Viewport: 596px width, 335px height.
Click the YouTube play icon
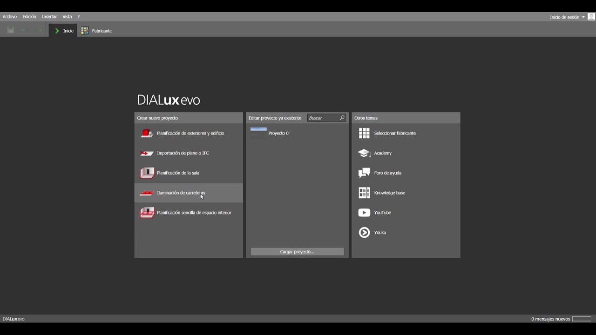point(364,213)
